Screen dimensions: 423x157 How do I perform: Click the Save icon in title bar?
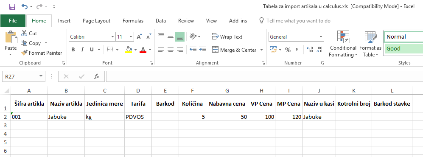12,6
